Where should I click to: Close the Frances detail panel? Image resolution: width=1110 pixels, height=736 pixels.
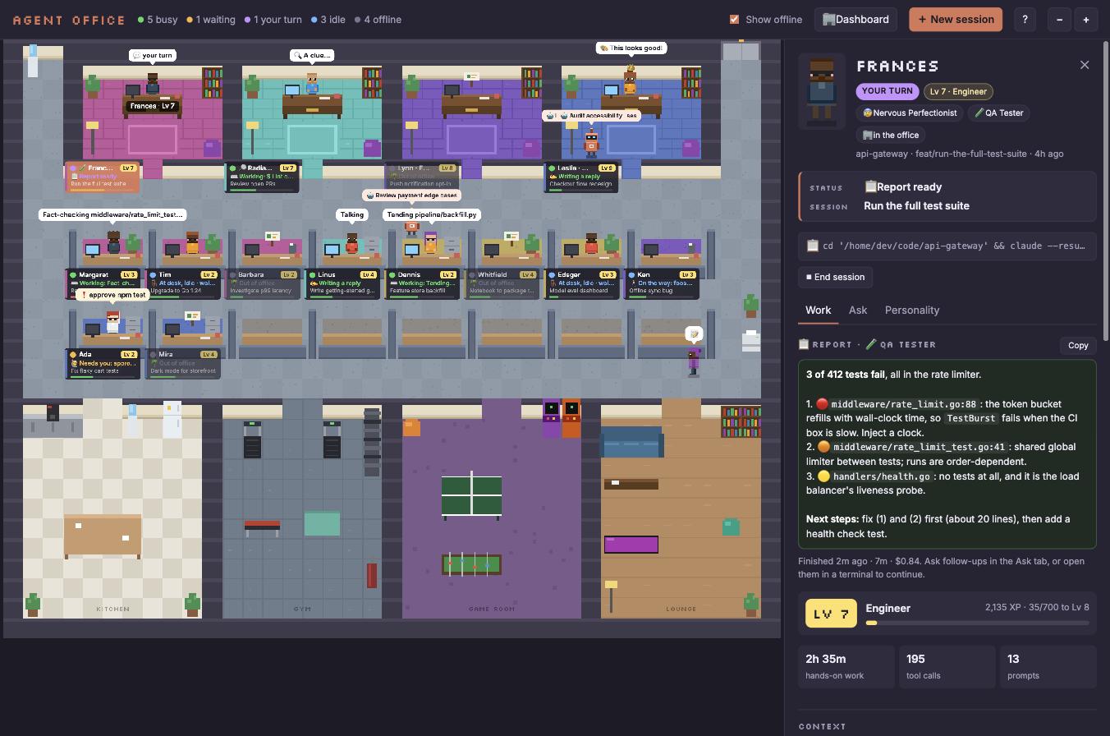point(1085,65)
